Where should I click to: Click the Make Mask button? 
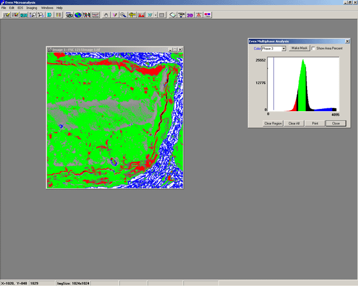[x=299, y=49]
